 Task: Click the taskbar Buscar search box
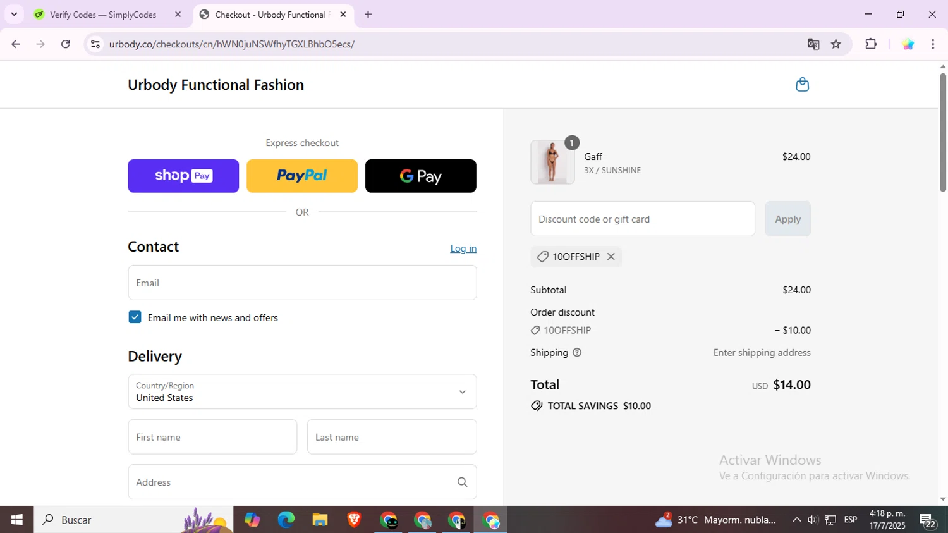pyautogui.click(x=133, y=520)
